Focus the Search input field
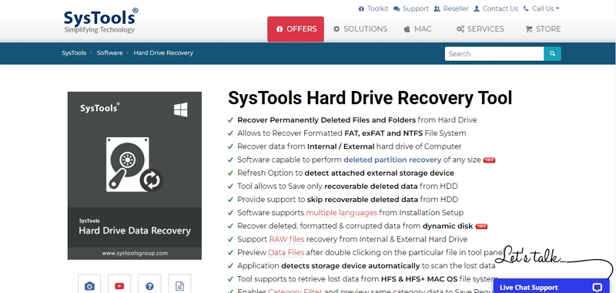Viewport: 616px width, 293px height. [494, 54]
